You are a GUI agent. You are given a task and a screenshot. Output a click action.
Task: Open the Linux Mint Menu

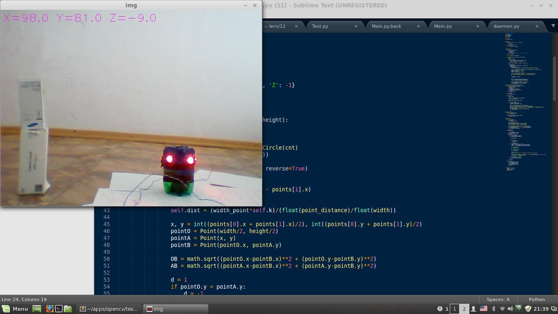click(x=15, y=309)
